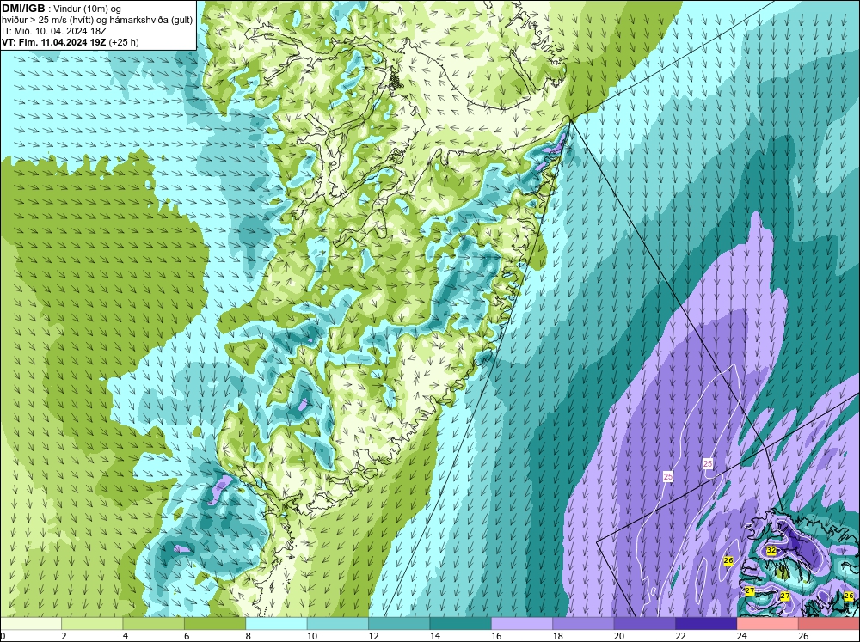This screenshot has width=860, height=642.
Task: Click the 2–4 m/s light green legend swatch
Action: [x=92, y=624]
